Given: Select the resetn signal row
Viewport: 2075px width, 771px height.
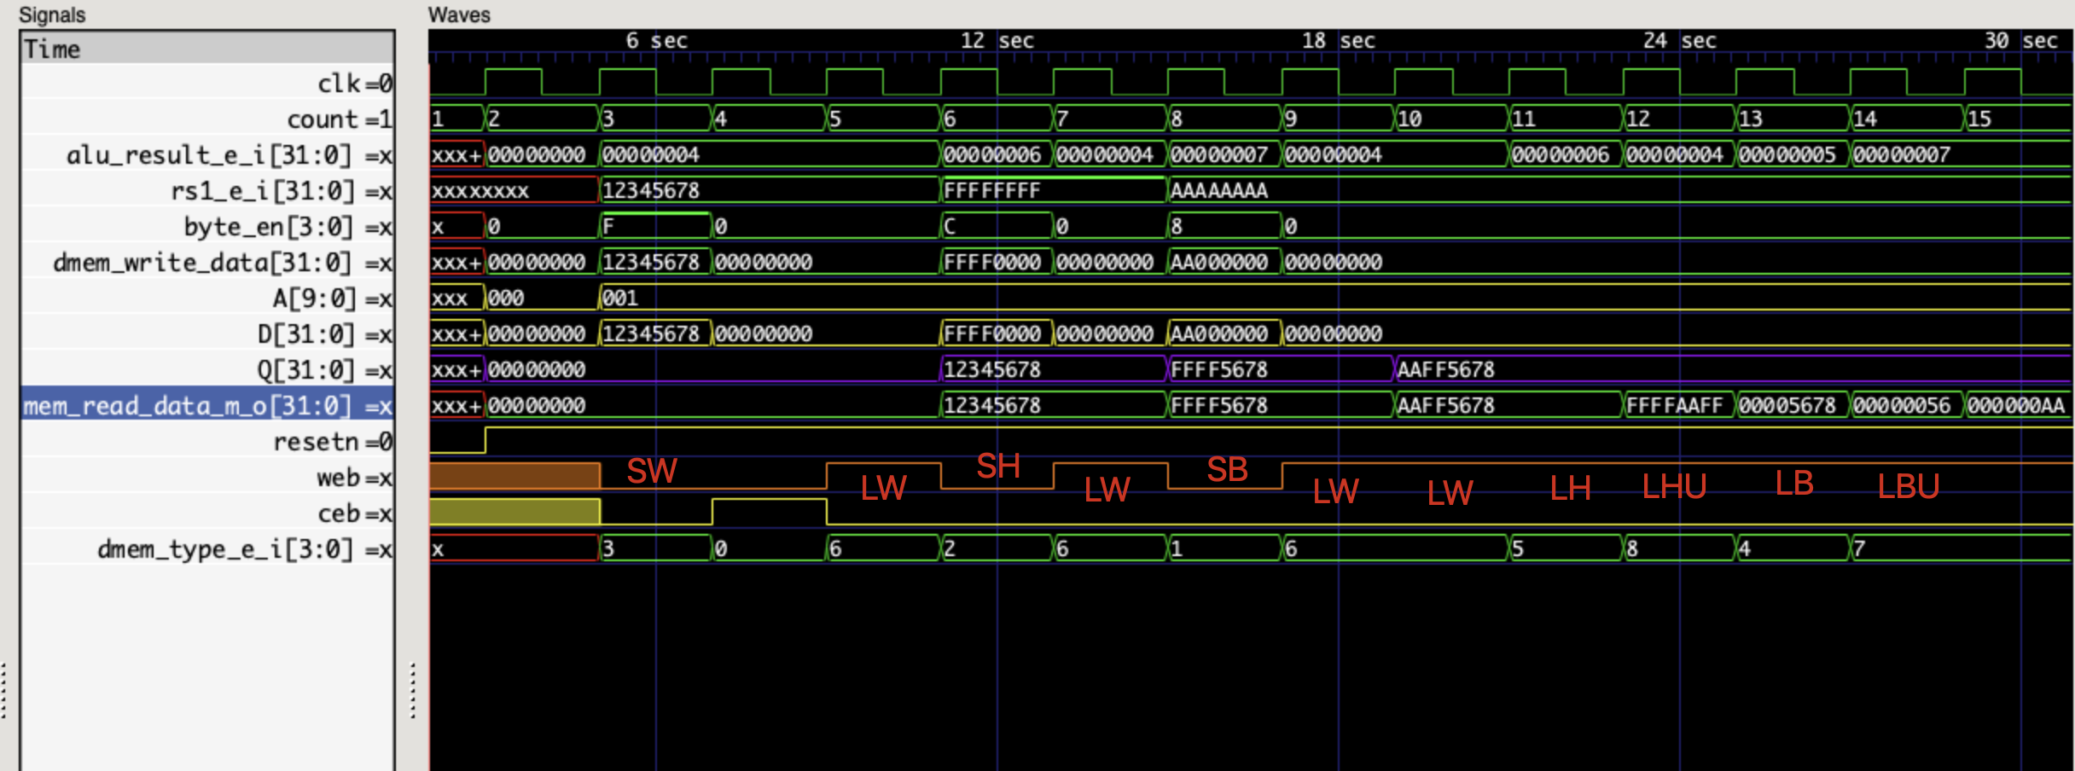Looking at the screenshot, I should click(207, 442).
